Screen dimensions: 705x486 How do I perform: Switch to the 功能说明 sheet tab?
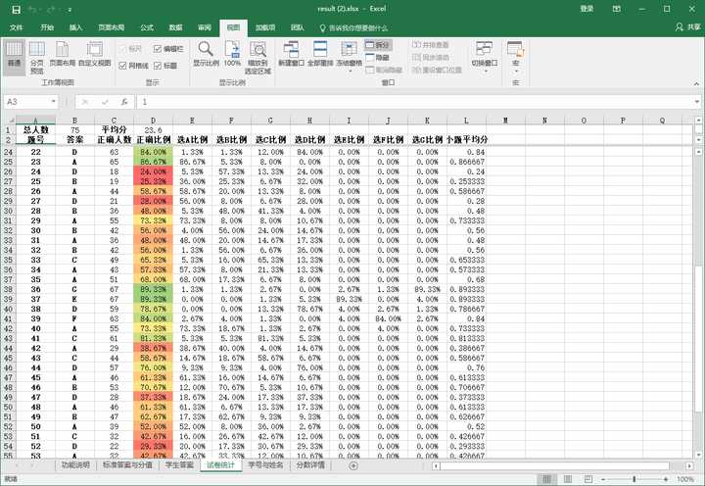point(75,464)
